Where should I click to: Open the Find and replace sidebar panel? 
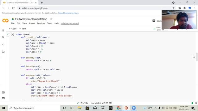tap(3, 38)
